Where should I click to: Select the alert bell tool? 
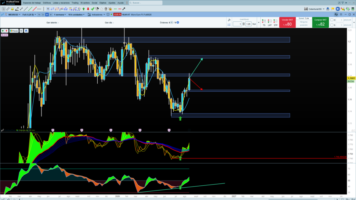pyautogui.click(x=12, y=9)
